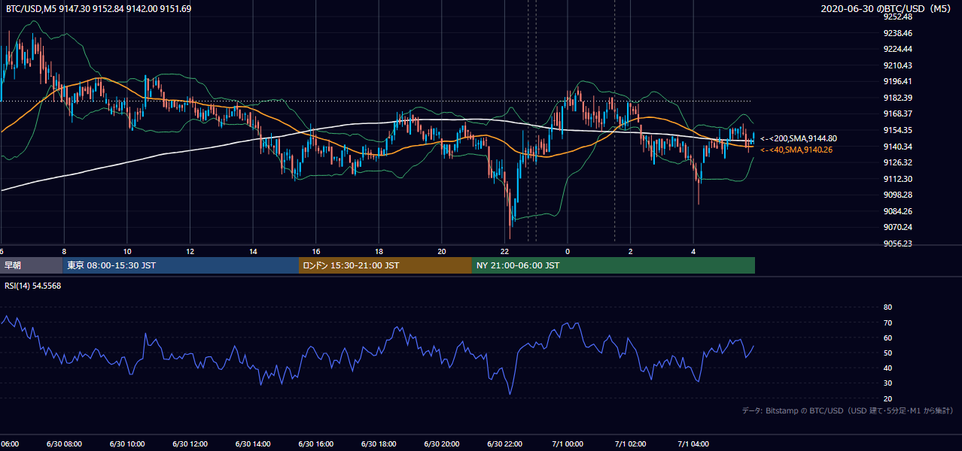Click price axis value 9056.23
The height and width of the screenshot is (451, 962).
tap(897, 244)
